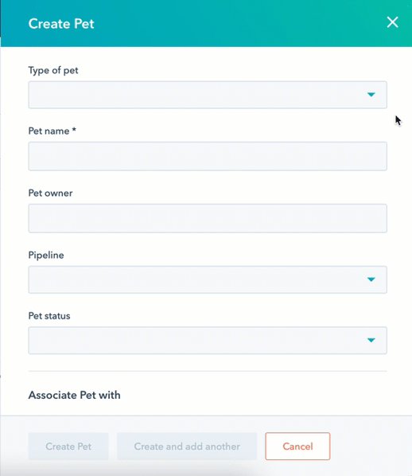Screen dimensions: 412x476
Task: Click the Pipeline dropdown caret icon
Action: click(x=371, y=279)
